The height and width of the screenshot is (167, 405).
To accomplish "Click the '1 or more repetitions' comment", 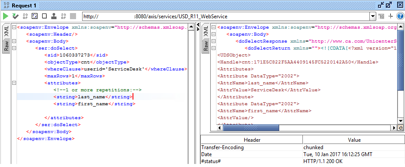I will tap(98, 90).
